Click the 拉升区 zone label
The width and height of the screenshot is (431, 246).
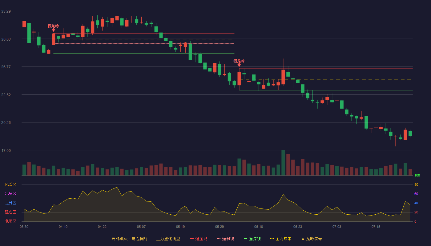10,203
